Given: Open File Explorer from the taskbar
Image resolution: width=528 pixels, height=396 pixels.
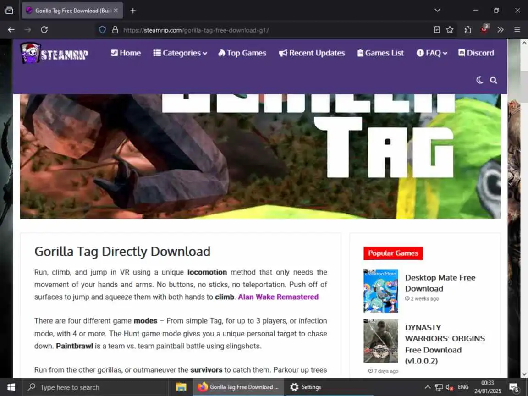Looking at the screenshot, I should [x=181, y=387].
